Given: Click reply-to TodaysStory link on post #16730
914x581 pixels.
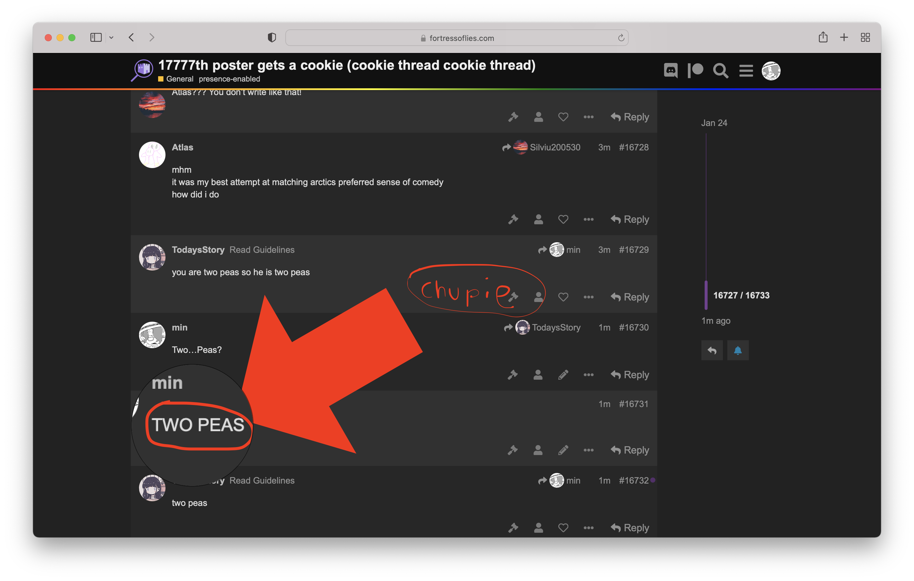Looking at the screenshot, I should point(542,328).
